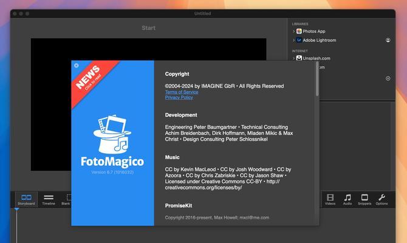407x243 pixels.
Task: Click the About dialog scrollbar
Action: click(x=317, y=79)
